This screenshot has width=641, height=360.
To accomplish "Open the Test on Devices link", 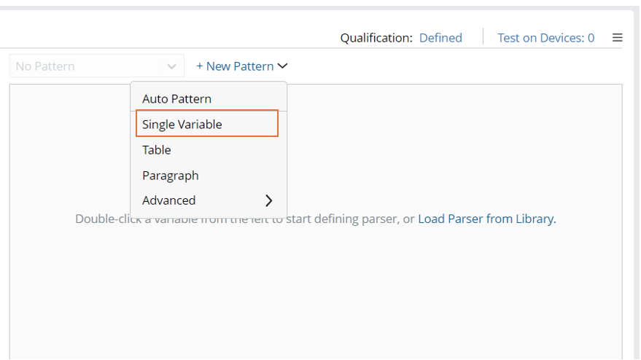I will click(x=540, y=38).
